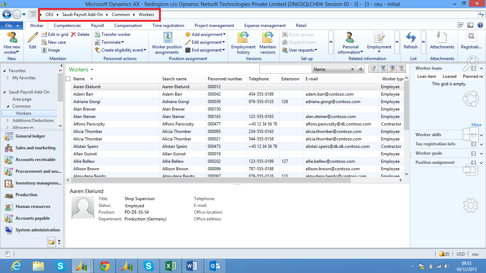
Task: Open Attachments paperclip icon
Action: [442, 37]
